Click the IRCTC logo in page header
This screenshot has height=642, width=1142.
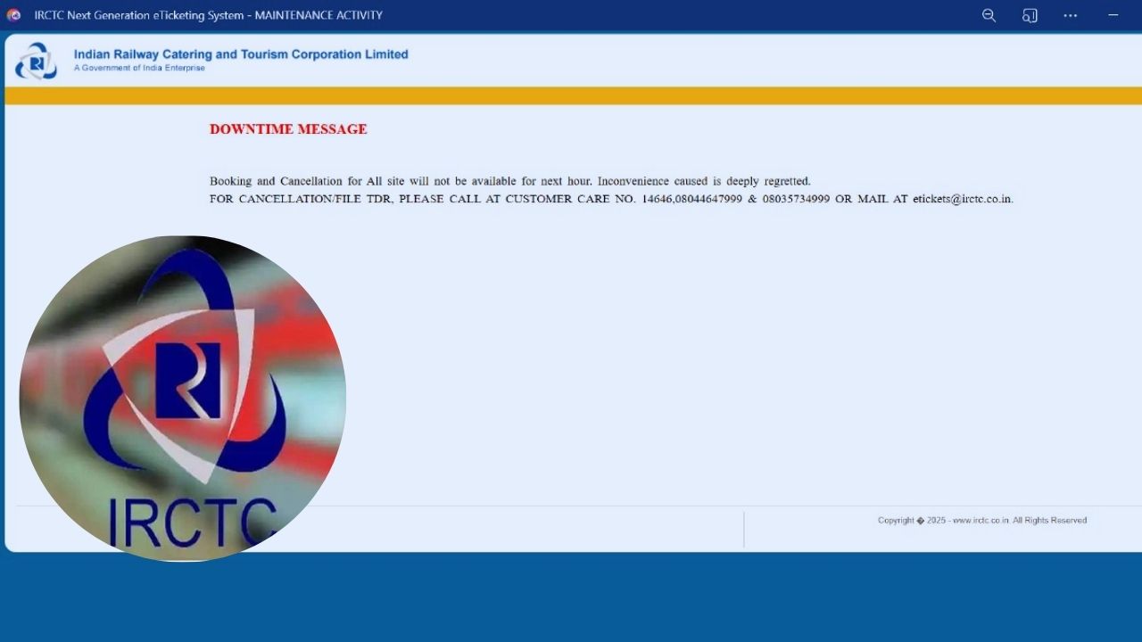point(36,61)
